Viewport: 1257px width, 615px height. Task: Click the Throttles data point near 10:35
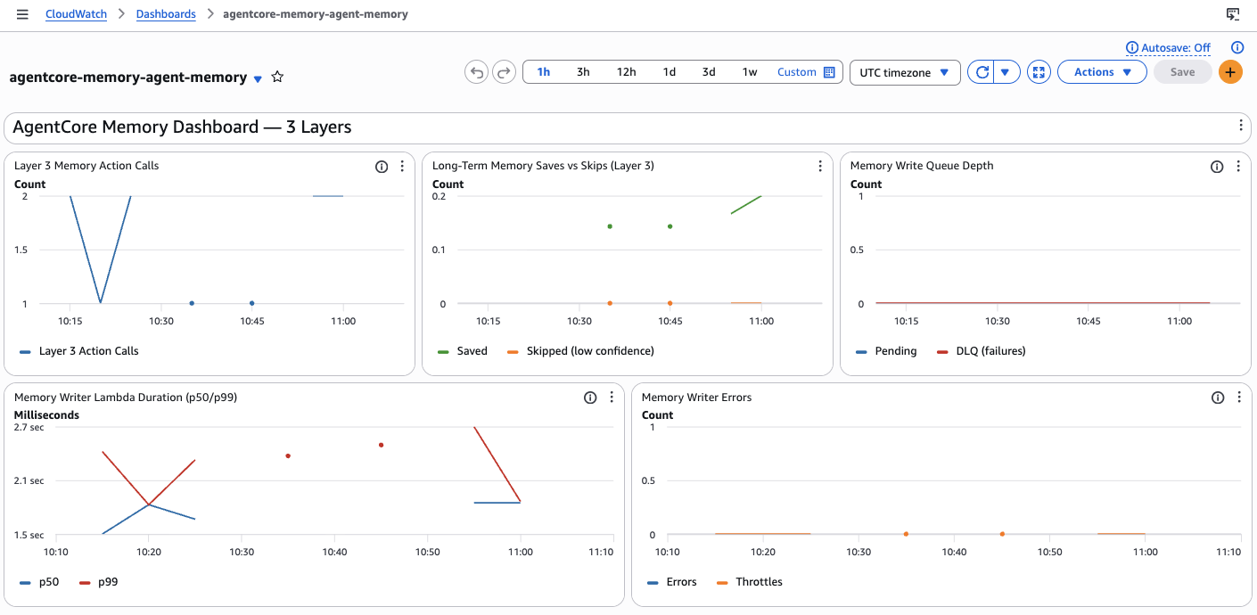pyautogui.click(x=906, y=534)
